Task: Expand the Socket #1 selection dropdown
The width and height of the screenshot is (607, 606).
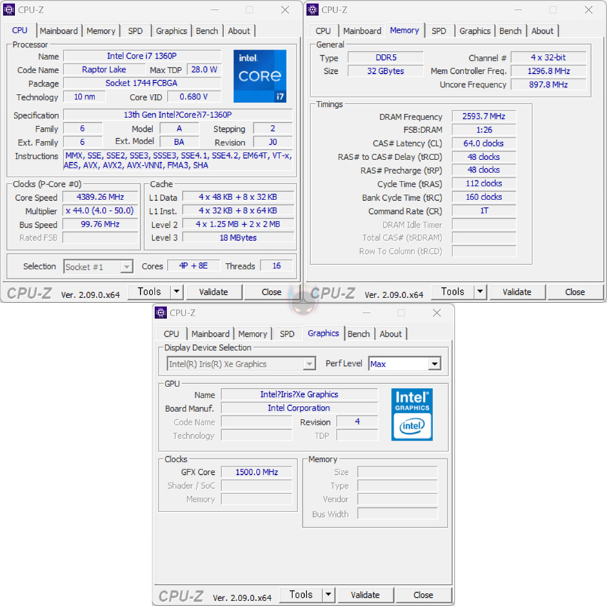Action: pyautogui.click(x=126, y=266)
